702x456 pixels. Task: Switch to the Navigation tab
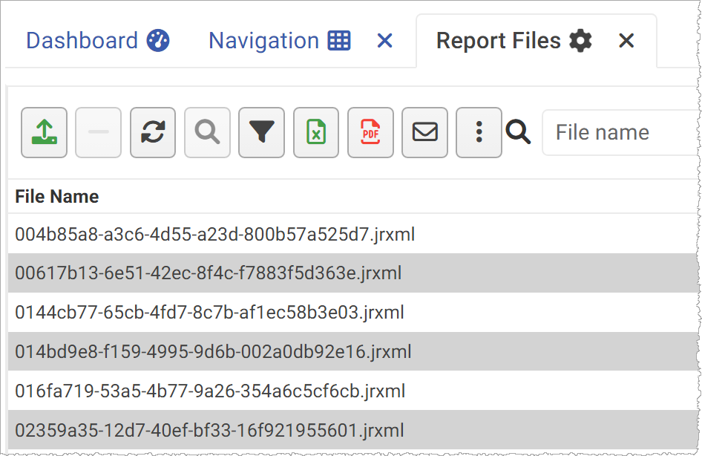click(x=279, y=41)
